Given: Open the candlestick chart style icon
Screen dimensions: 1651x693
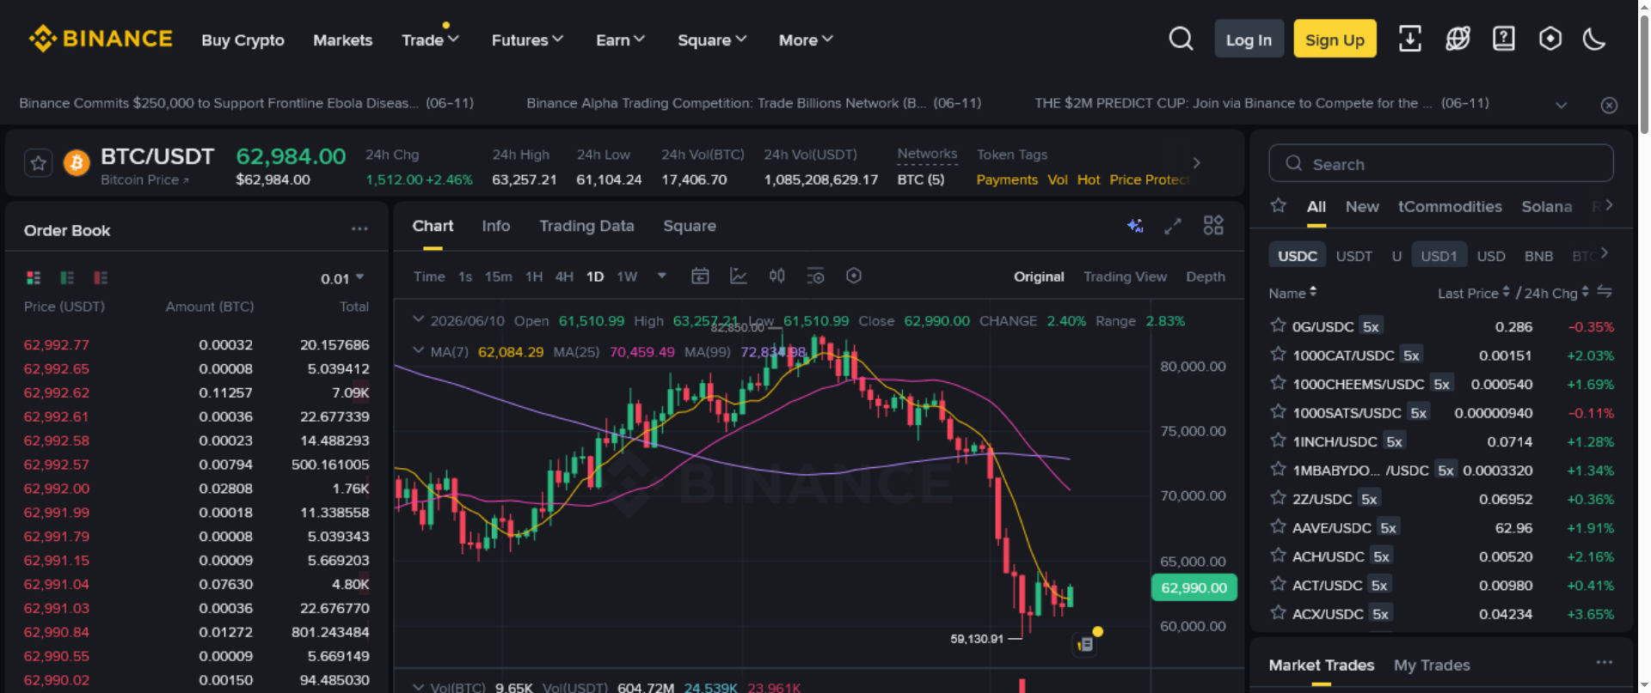Looking at the screenshot, I should pyautogui.click(x=777, y=276).
